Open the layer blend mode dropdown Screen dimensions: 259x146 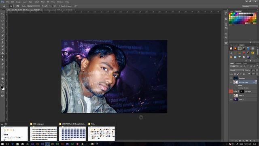coord(237,70)
